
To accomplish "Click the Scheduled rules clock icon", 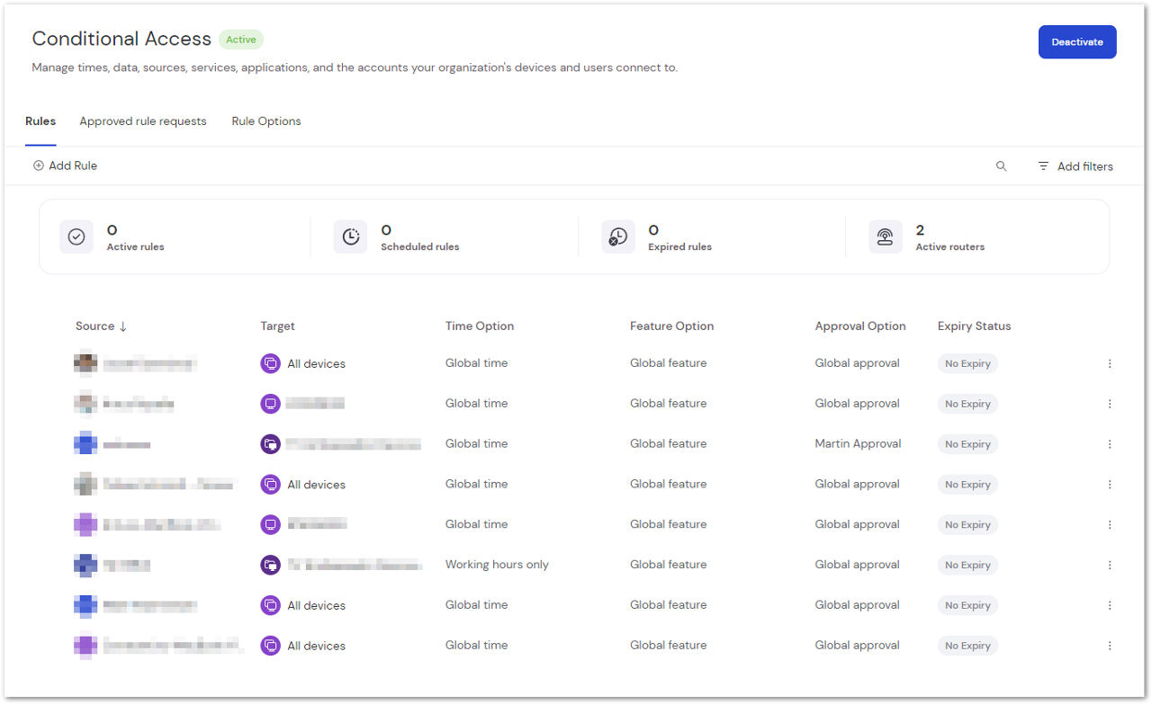I will pyautogui.click(x=350, y=237).
